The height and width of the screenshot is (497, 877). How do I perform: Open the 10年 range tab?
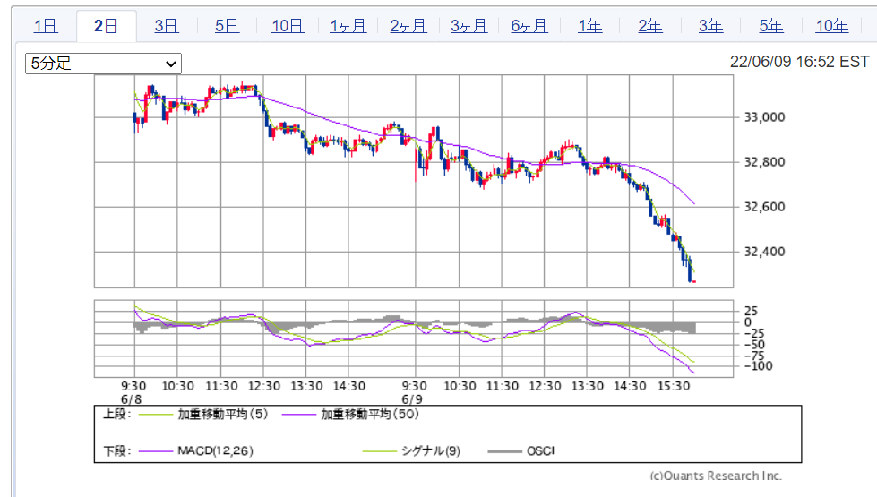pos(831,26)
